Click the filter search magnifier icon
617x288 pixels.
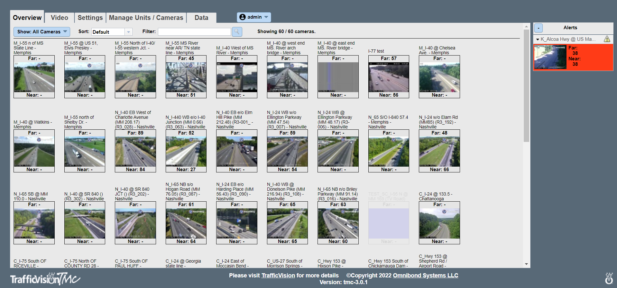point(237,31)
